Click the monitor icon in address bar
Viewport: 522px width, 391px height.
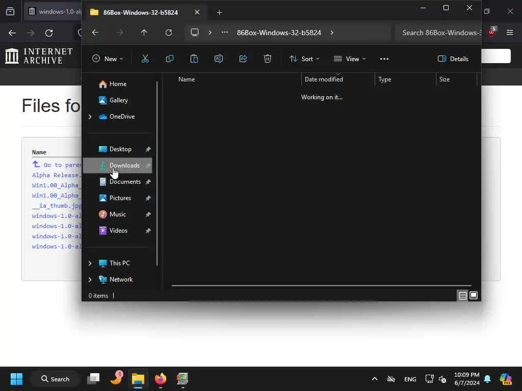194,33
